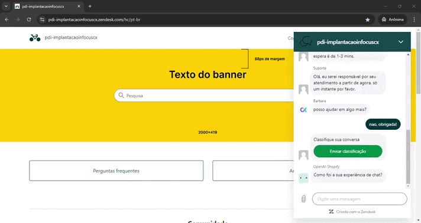Viewport: 421px width, 223px height.
Task: Click the Suporte greeting message bubble
Action: 348,83
